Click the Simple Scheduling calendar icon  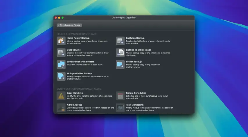pos(120,96)
